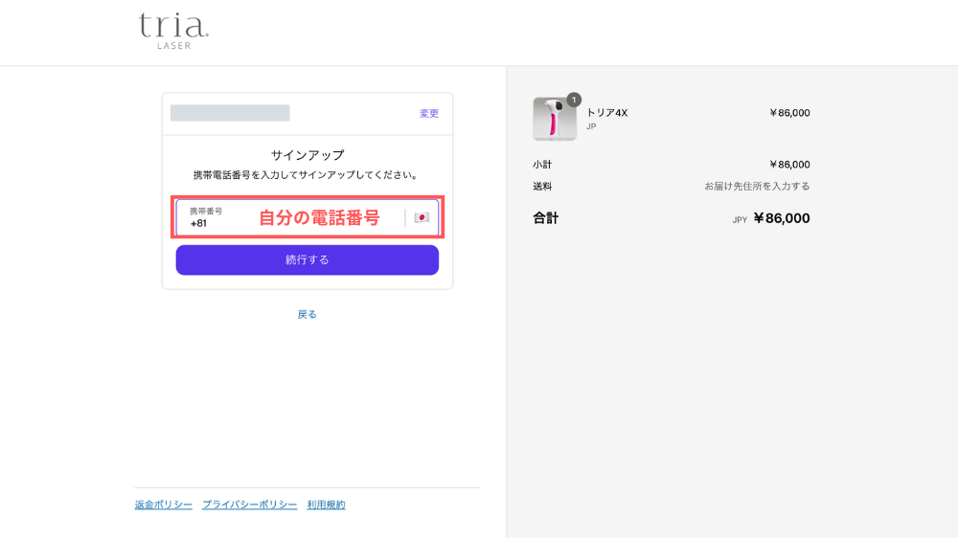Click the JPY currency label
Image resolution: width=958 pixels, height=538 pixels.
[740, 220]
